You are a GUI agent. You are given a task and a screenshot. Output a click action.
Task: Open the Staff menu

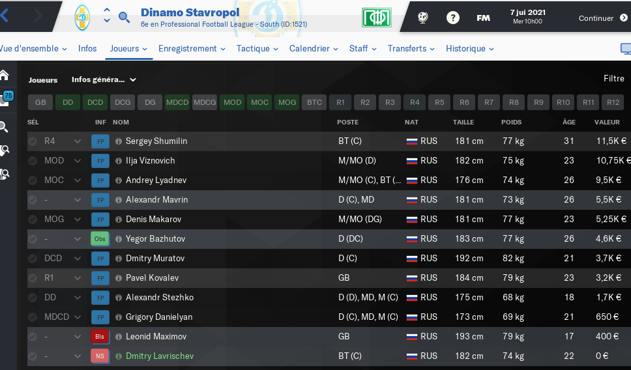[x=362, y=49]
